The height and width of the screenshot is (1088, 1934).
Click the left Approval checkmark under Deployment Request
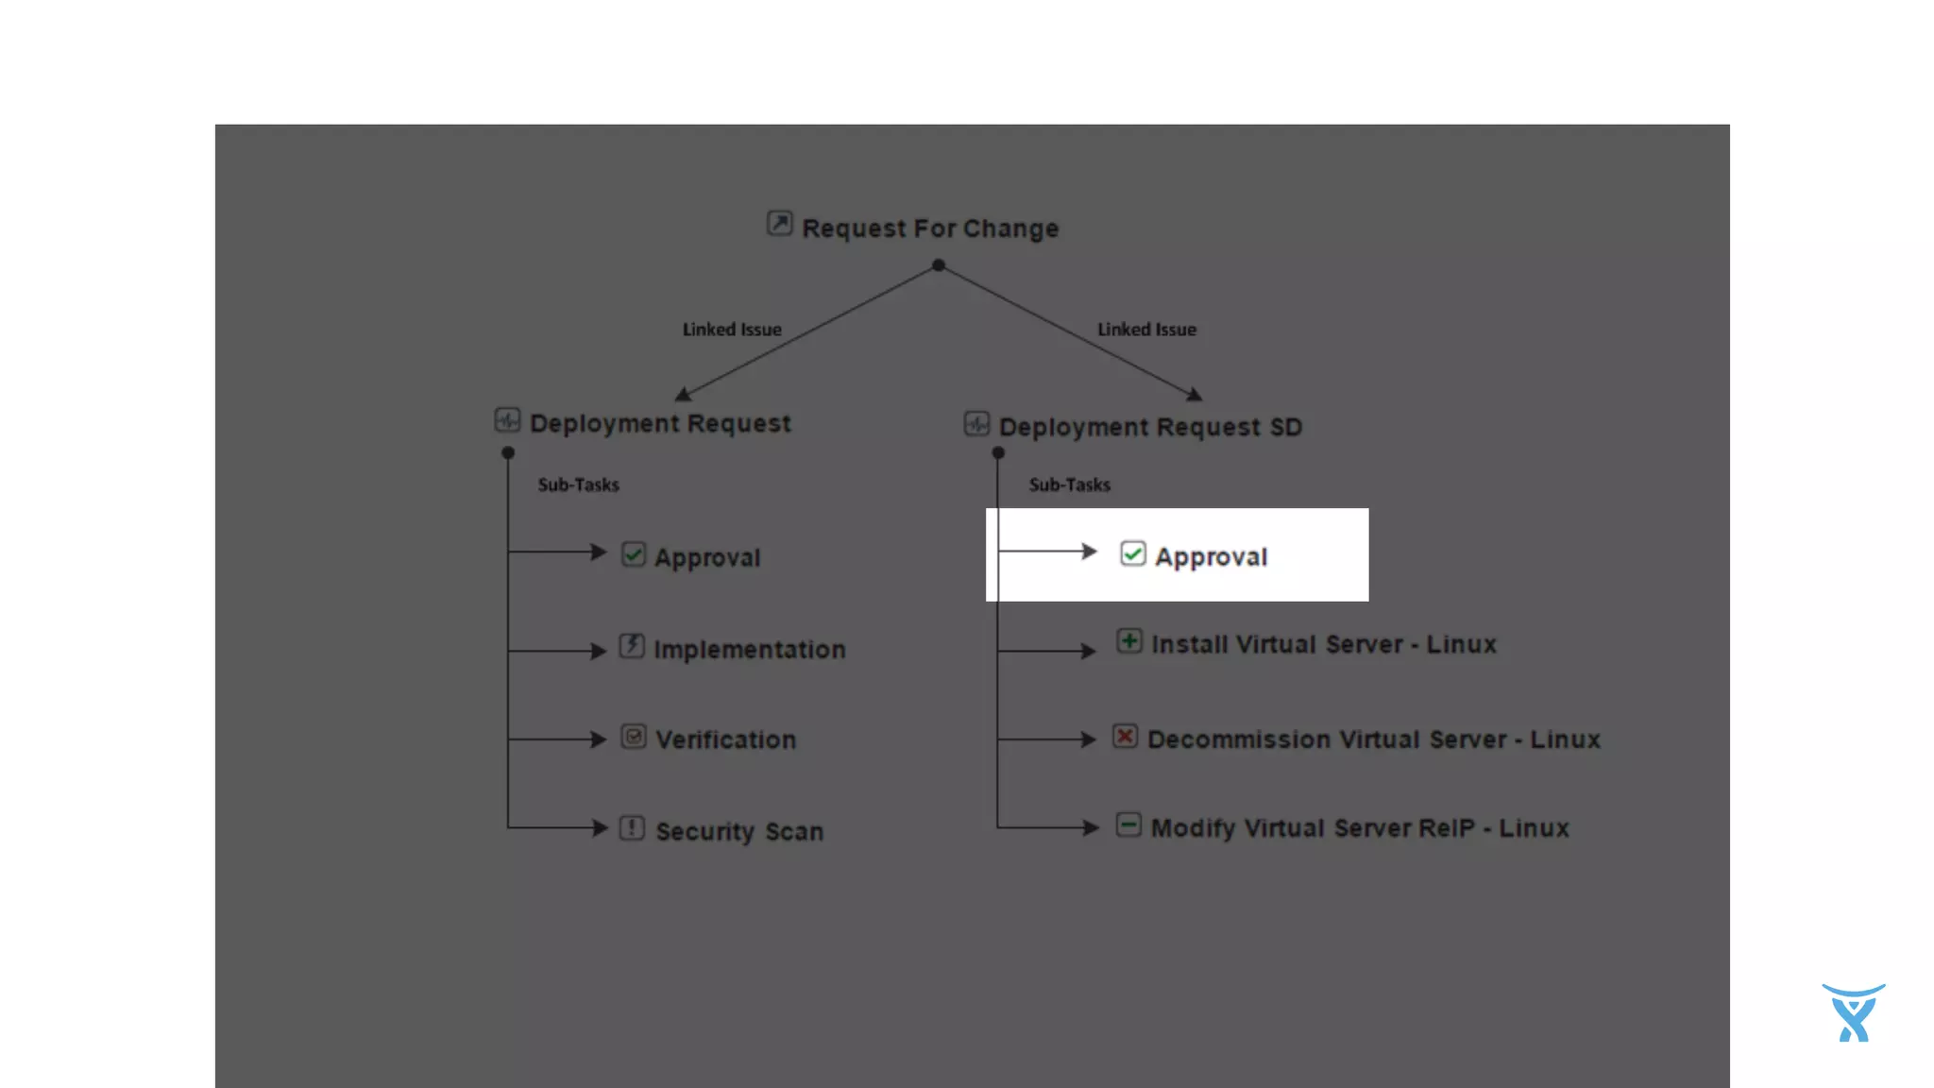[634, 554]
